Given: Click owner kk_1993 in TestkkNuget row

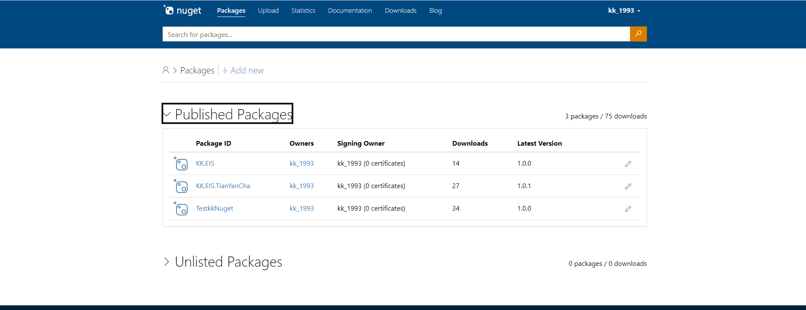Looking at the screenshot, I should (301, 209).
